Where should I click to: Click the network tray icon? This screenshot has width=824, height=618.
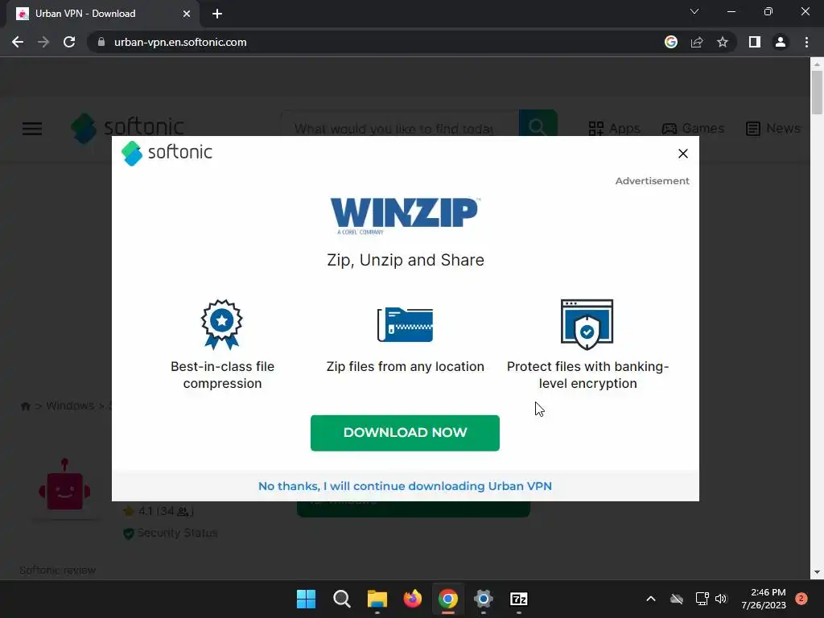702,599
